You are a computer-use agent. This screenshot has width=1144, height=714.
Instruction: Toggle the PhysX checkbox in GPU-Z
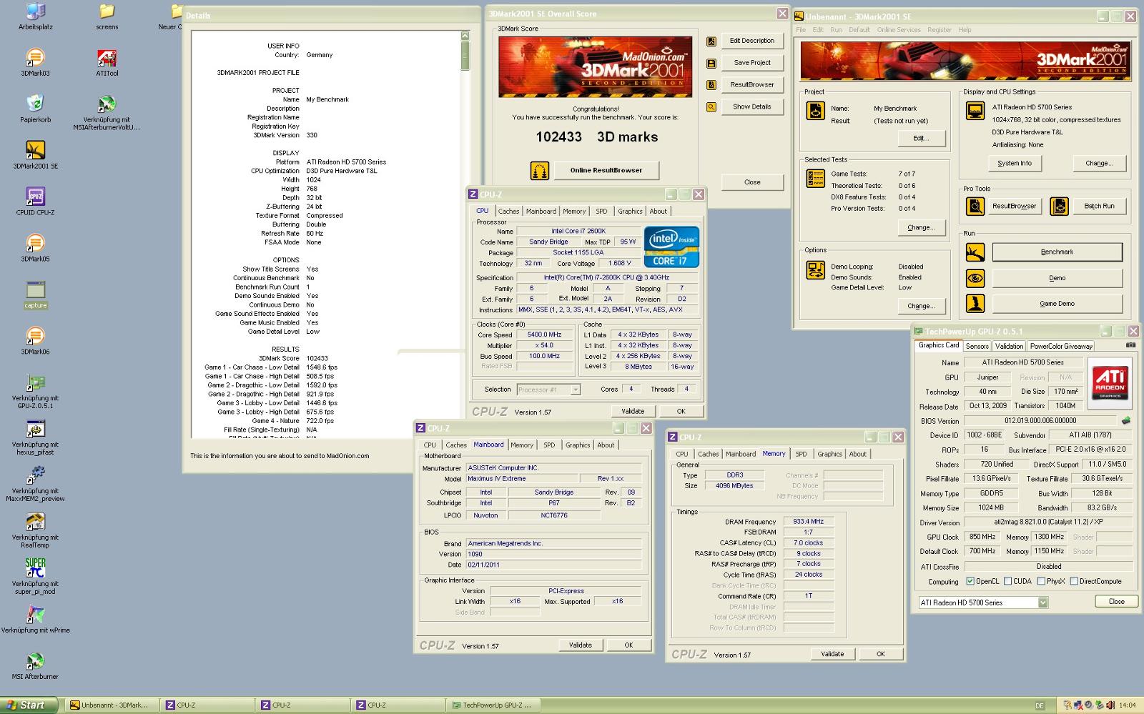click(x=1041, y=581)
